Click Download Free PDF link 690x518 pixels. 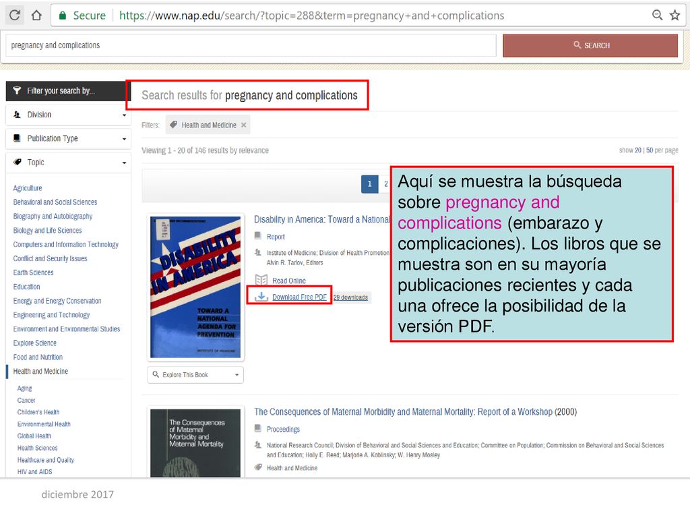(299, 297)
